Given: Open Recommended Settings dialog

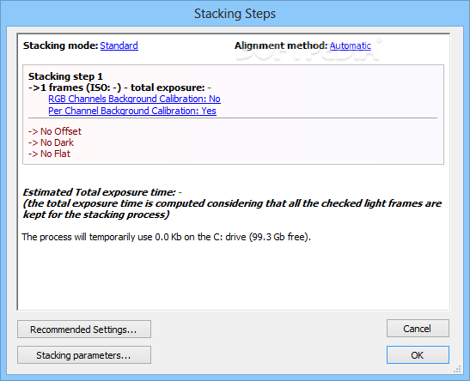Looking at the screenshot, I should [x=84, y=330].
